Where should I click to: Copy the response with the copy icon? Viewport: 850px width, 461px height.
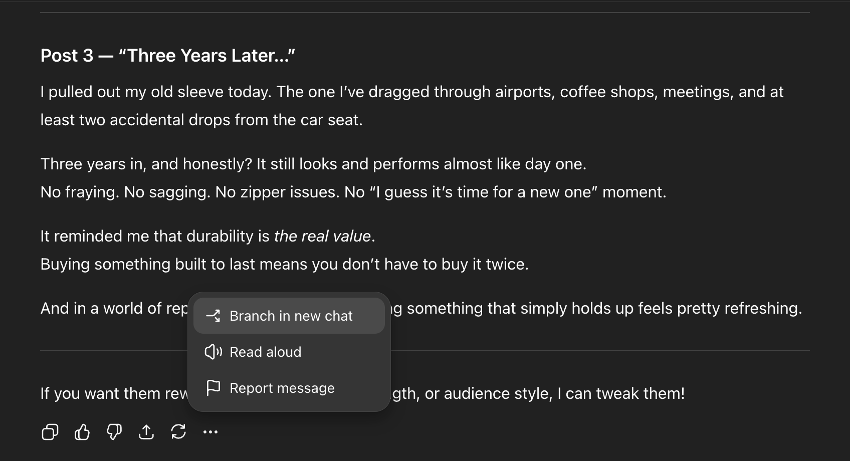click(50, 432)
